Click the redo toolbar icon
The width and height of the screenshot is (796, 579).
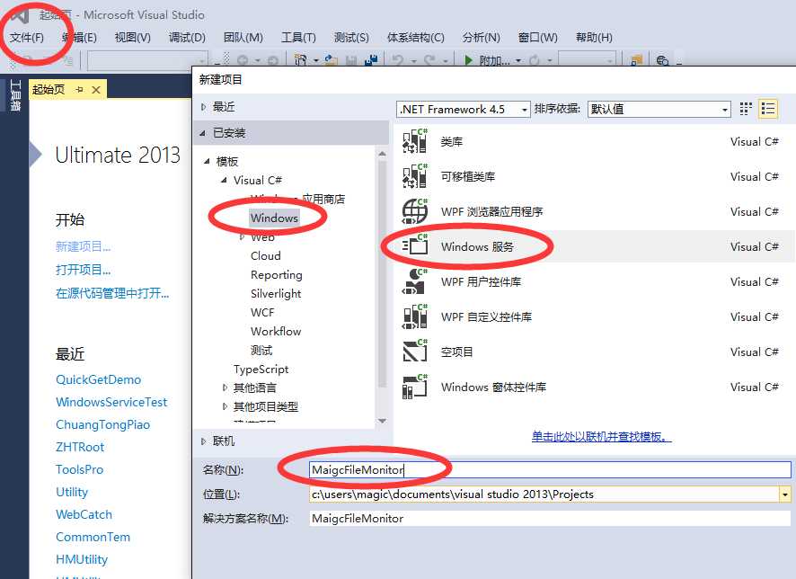(429, 60)
